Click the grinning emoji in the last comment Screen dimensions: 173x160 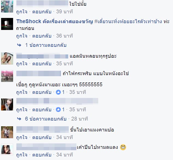(x=123, y=147)
